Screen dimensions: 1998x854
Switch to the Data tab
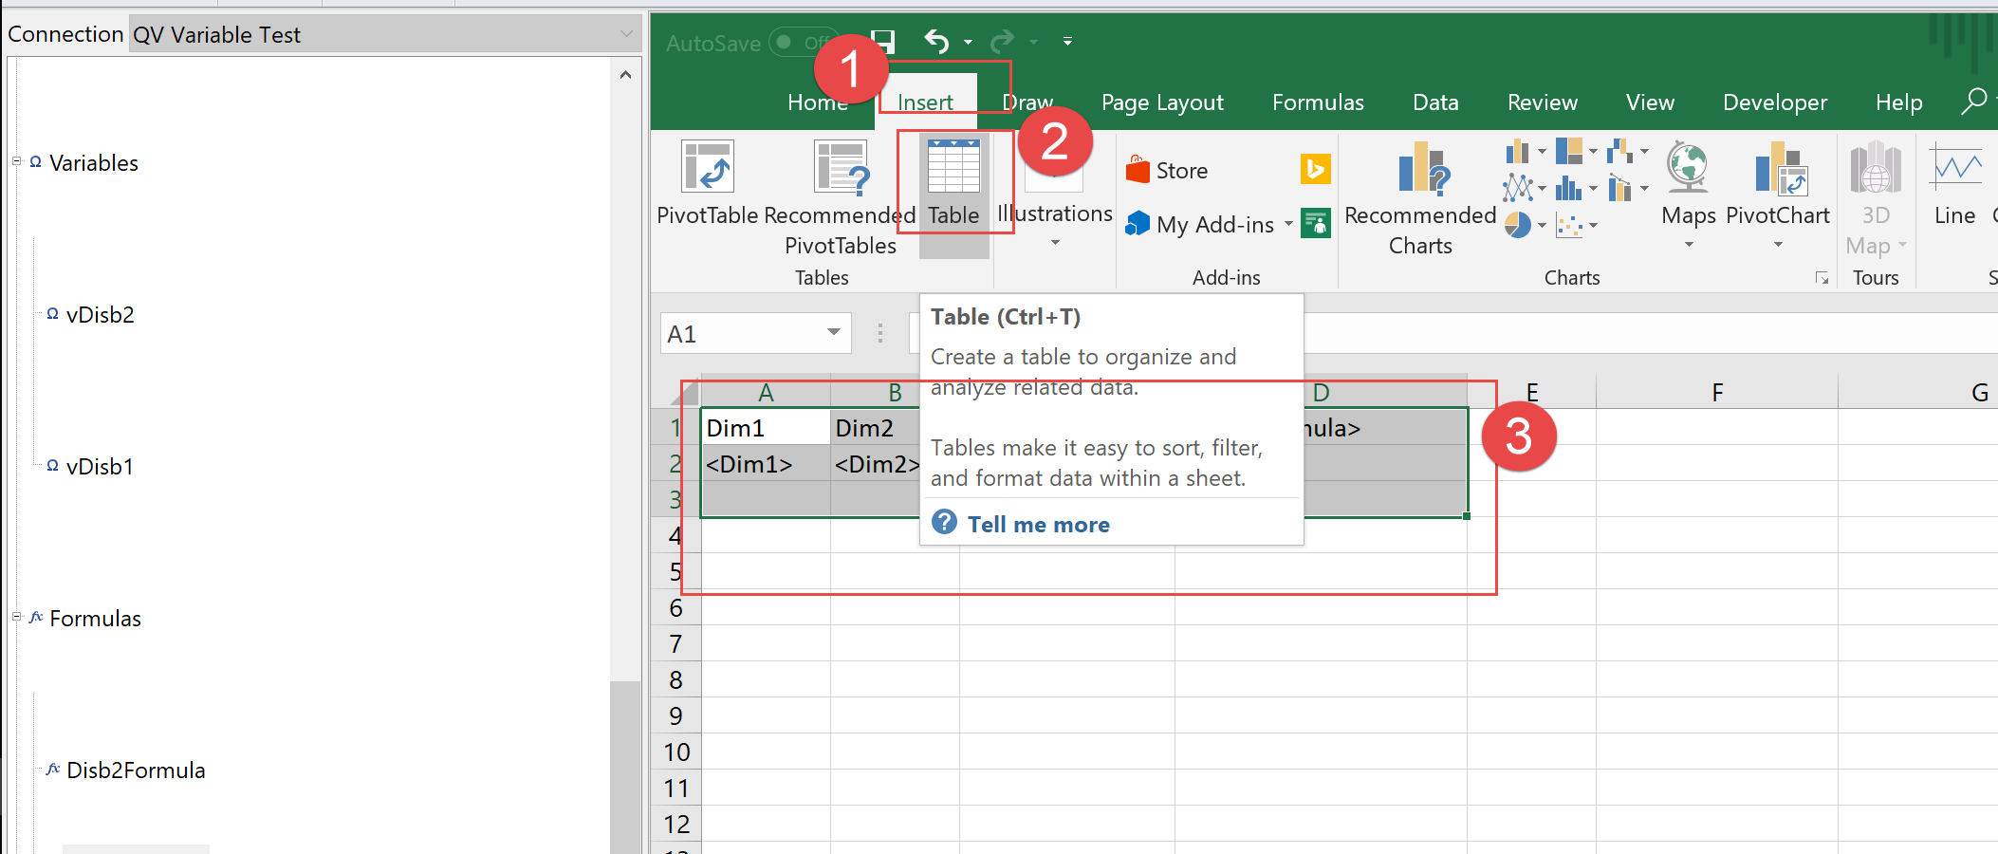(x=1435, y=102)
